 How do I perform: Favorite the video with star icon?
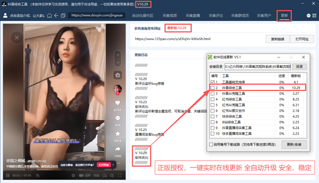(118, 134)
